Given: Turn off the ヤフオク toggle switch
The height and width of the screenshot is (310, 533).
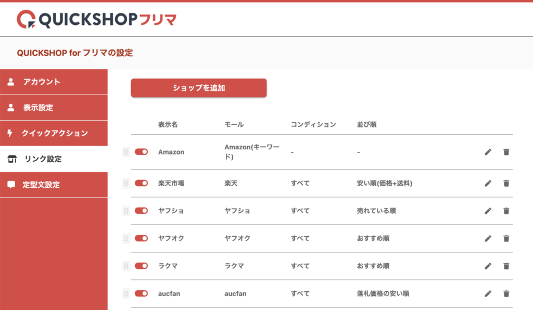Looking at the screenshot, I should tap(141, 238).
